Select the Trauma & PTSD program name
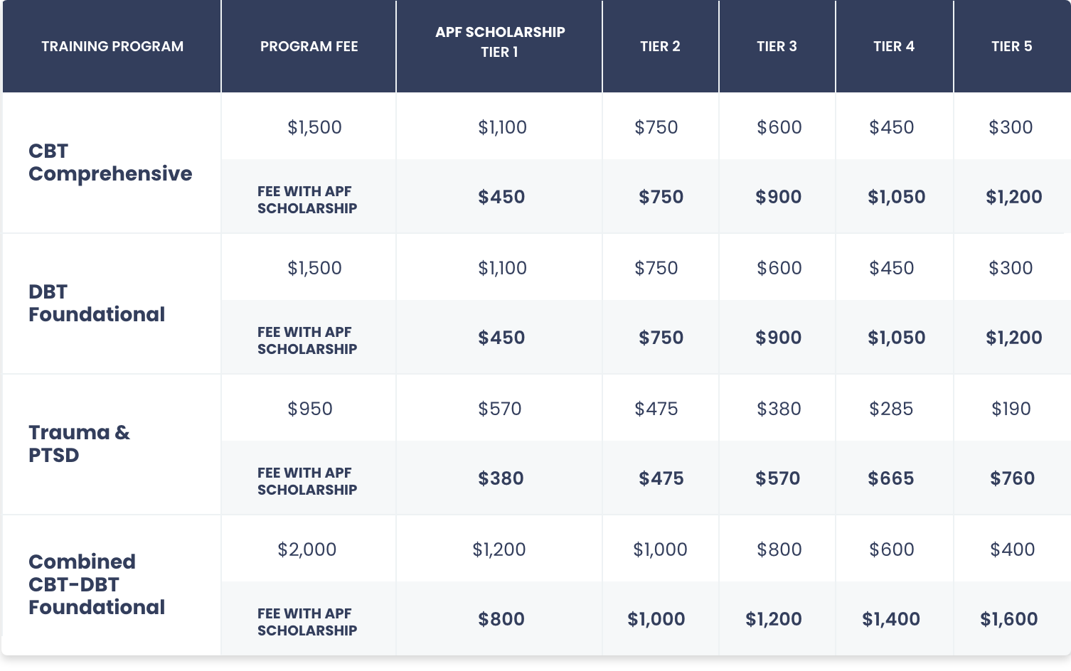Viewport: 1071px width, 671px height. pyautogui.click(x=79, y=444)
